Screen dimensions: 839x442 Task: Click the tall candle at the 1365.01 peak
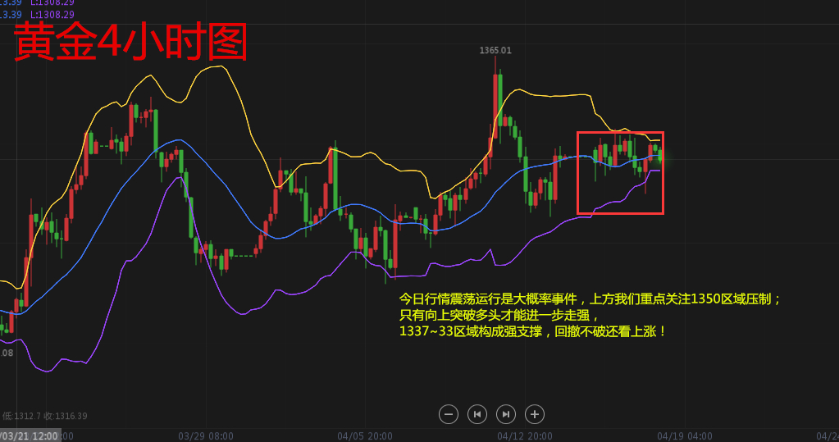click(x=495, y=98)
